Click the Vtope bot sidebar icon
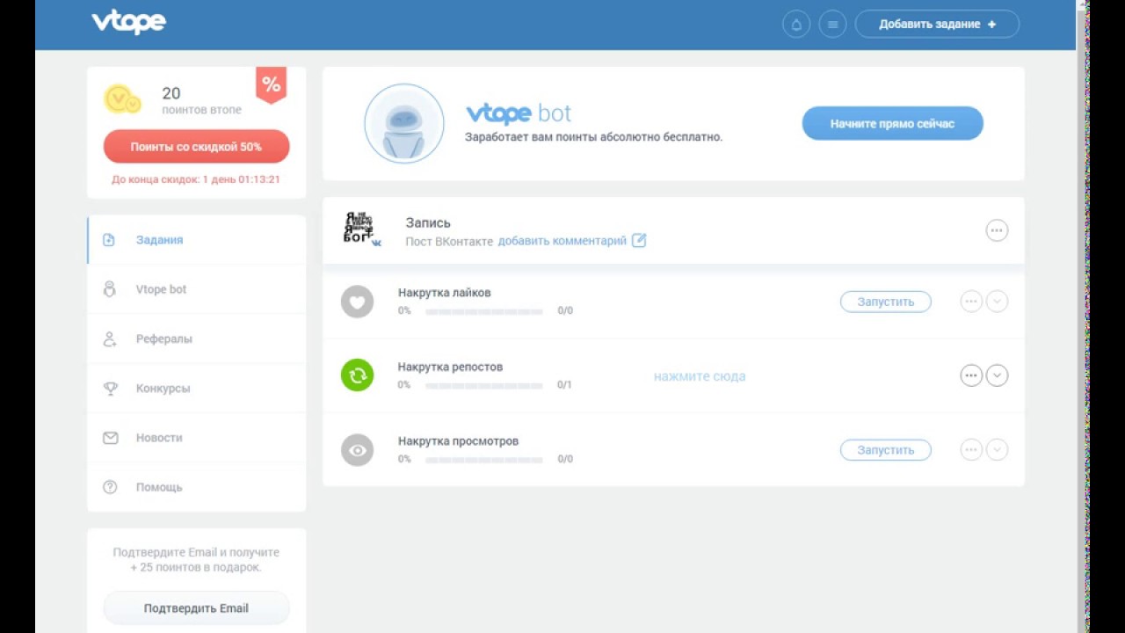The image size is (1125, 633). pos(110,289)
